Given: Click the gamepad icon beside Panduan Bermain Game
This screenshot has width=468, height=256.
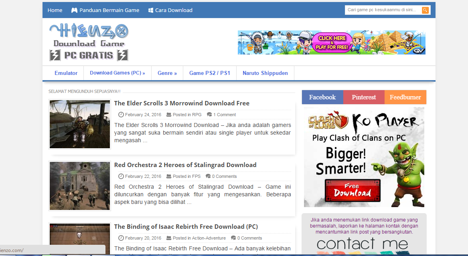Looking at the screenshot, I should [x=74, y=10].
